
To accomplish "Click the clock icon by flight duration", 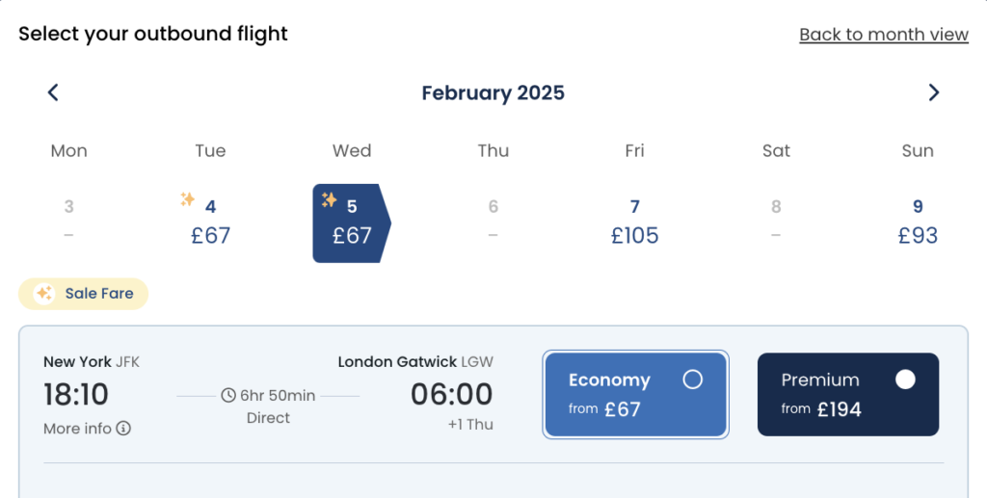I will coord(228,395).
